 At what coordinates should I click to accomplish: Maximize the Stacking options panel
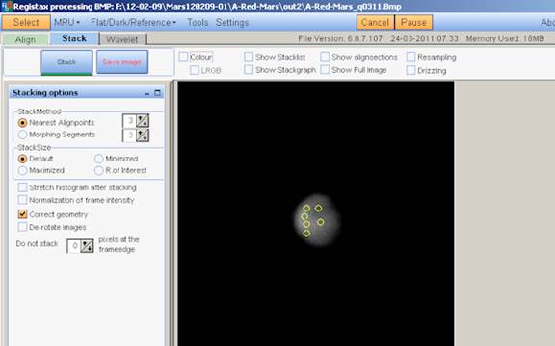click(157, 93)
